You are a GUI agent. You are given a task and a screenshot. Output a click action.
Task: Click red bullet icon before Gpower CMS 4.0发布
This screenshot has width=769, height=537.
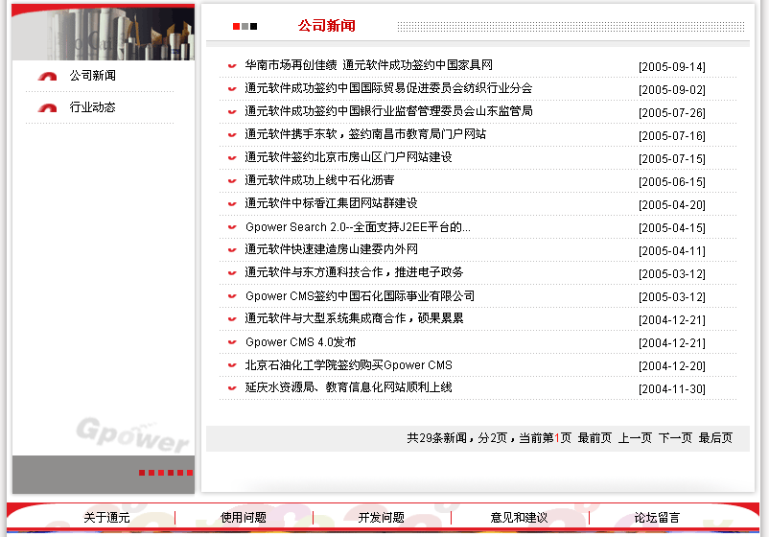(232, 342)
